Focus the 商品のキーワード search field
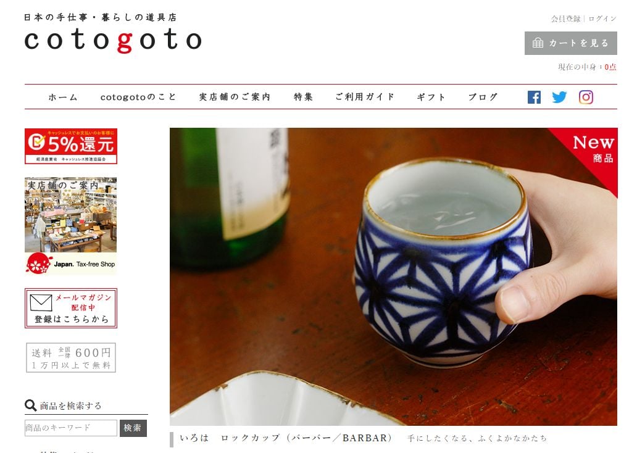The width and height of the screenshot is (637, 453). coord(71,428)
